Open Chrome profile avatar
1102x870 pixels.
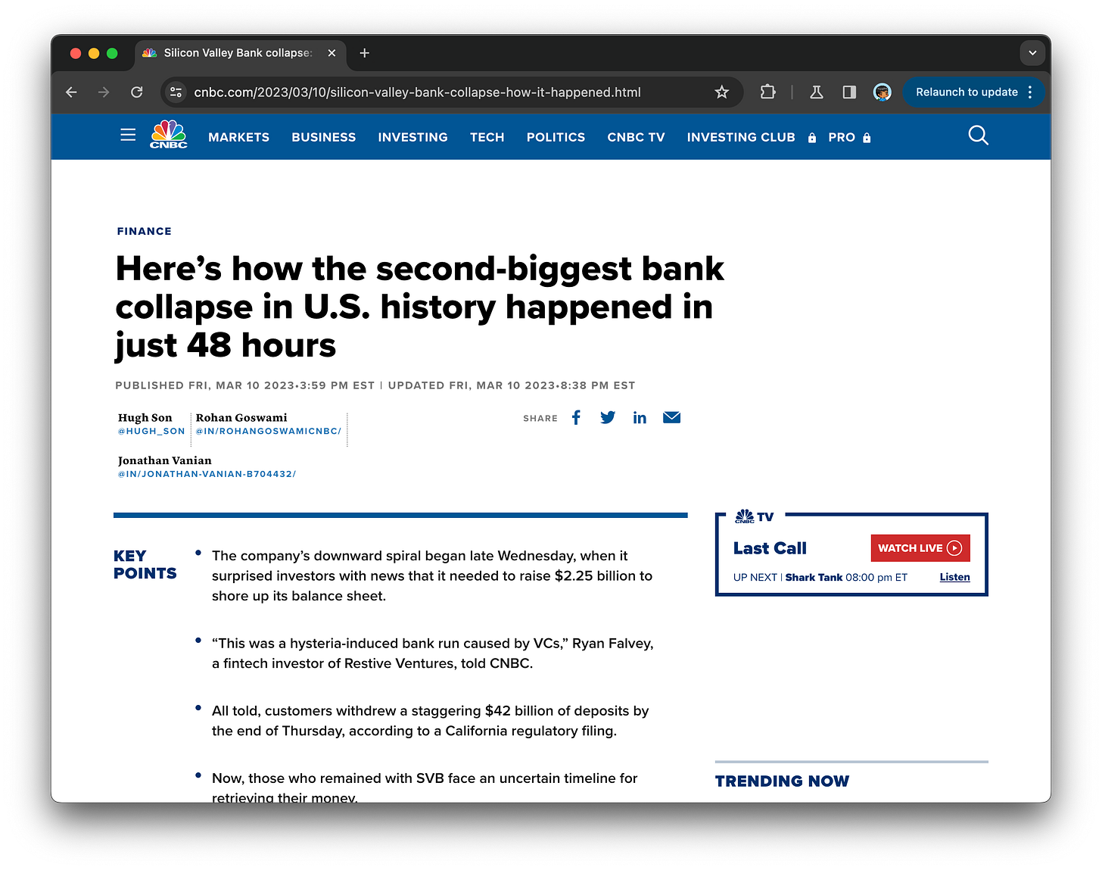coord(882,92)
